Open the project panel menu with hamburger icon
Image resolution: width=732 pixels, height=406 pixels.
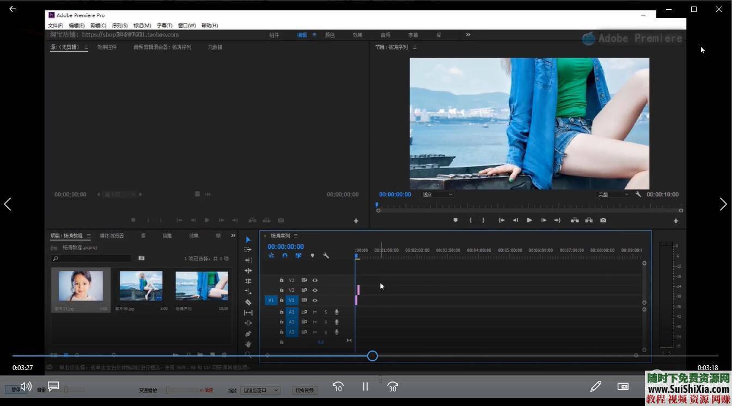pyautogui.click(x=89, y=235)
